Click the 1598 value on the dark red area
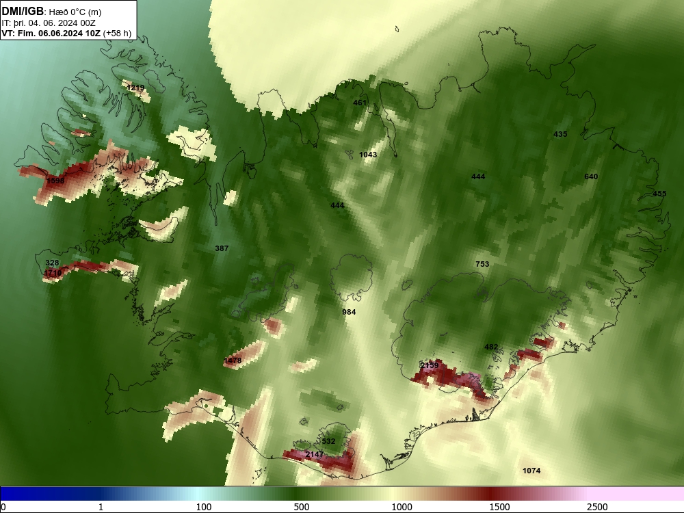The image size is (684, 513). coord(55,181)
